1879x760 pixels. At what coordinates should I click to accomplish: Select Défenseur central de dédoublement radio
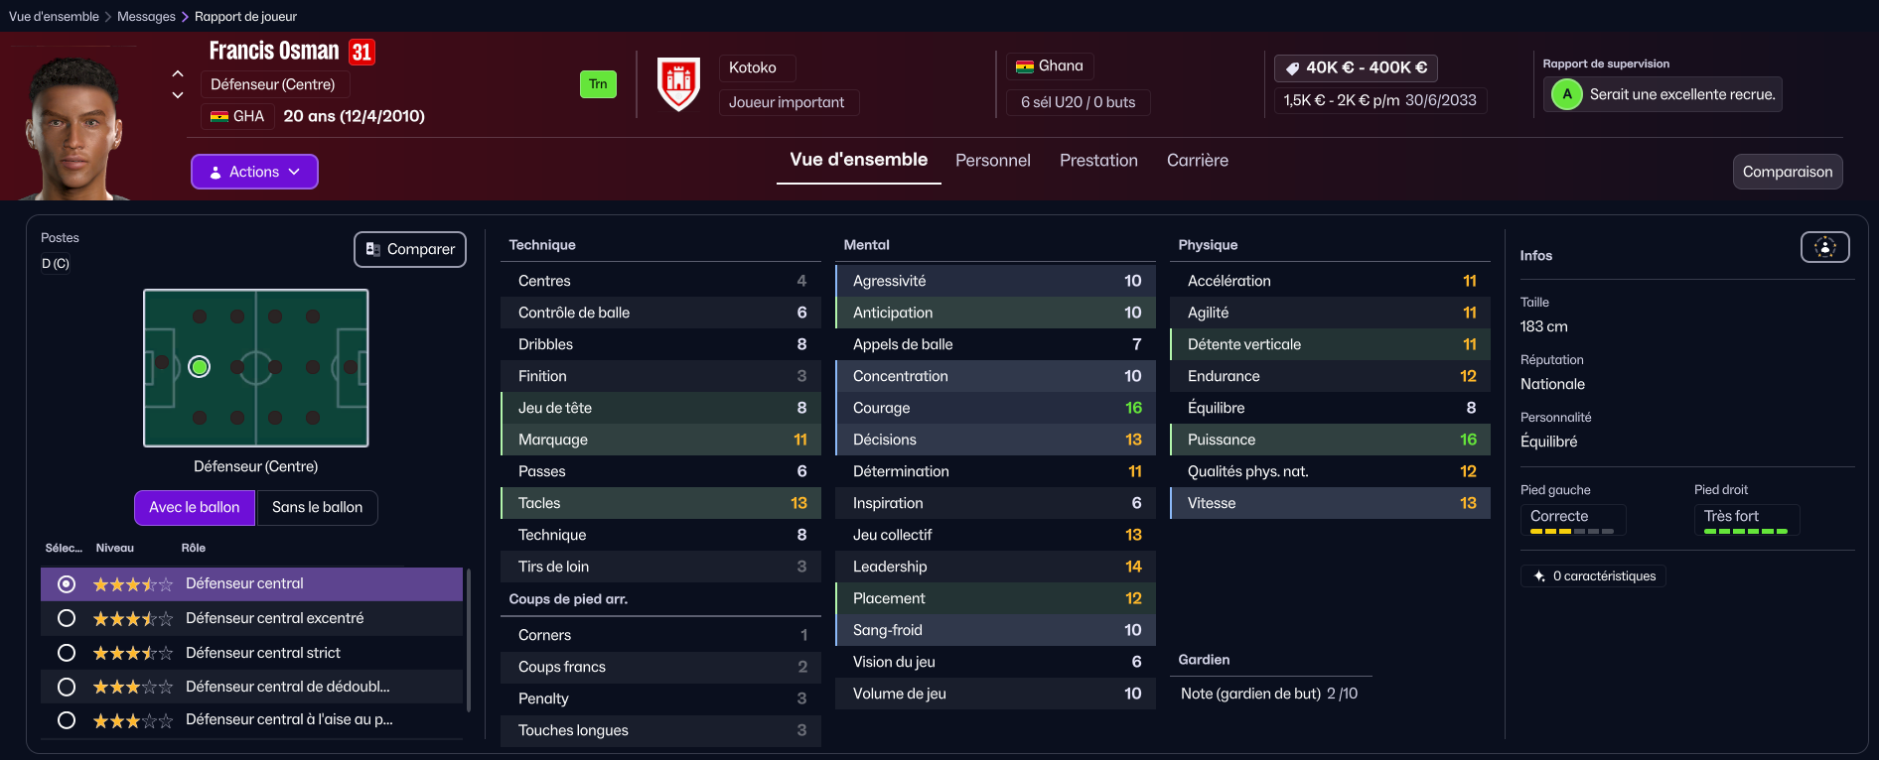[x=67, y=687]
